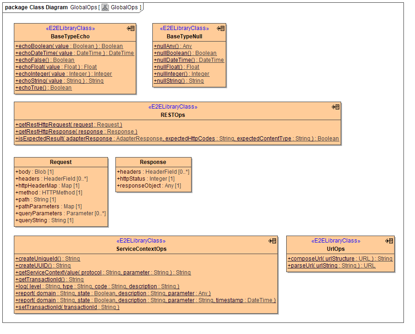Click the ServiceContextOps class corner icon

coord(272,241)
